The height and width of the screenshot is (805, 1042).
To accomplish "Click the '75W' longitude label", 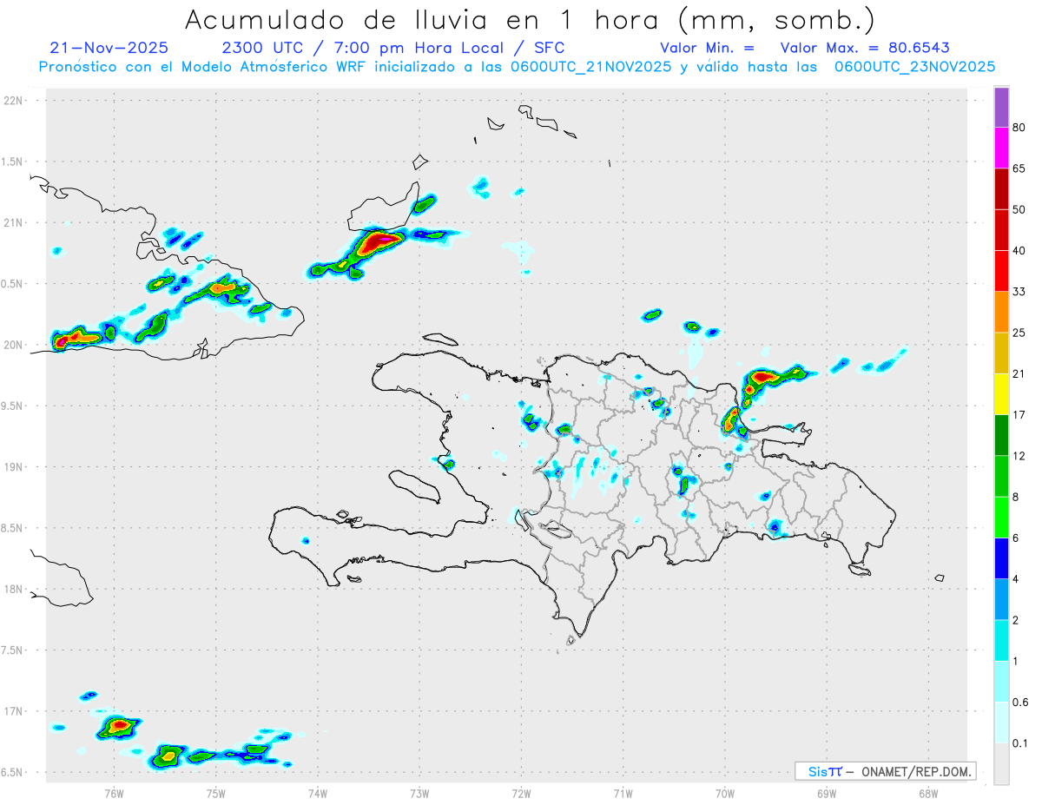I will click(216, 794).
